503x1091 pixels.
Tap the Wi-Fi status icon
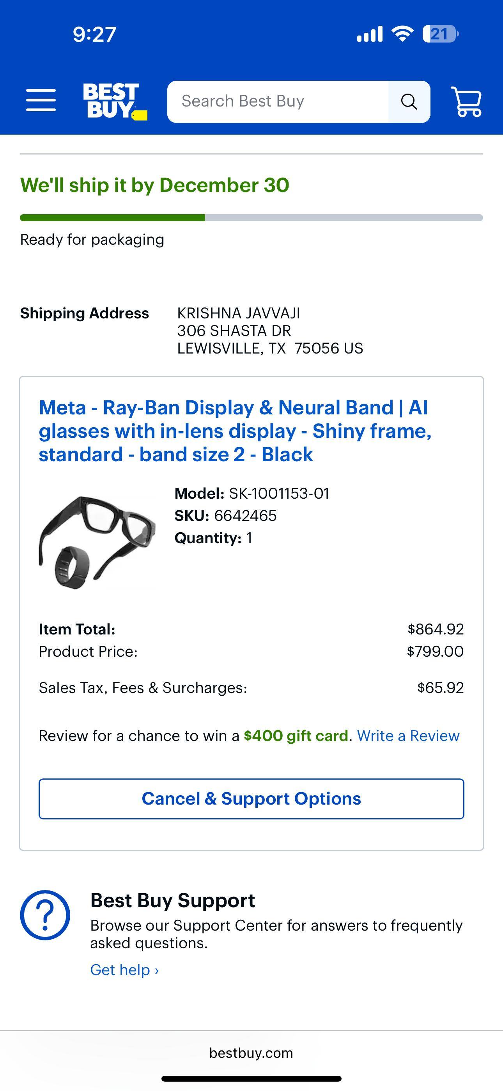pyautogui.click(x=403, y=34)
